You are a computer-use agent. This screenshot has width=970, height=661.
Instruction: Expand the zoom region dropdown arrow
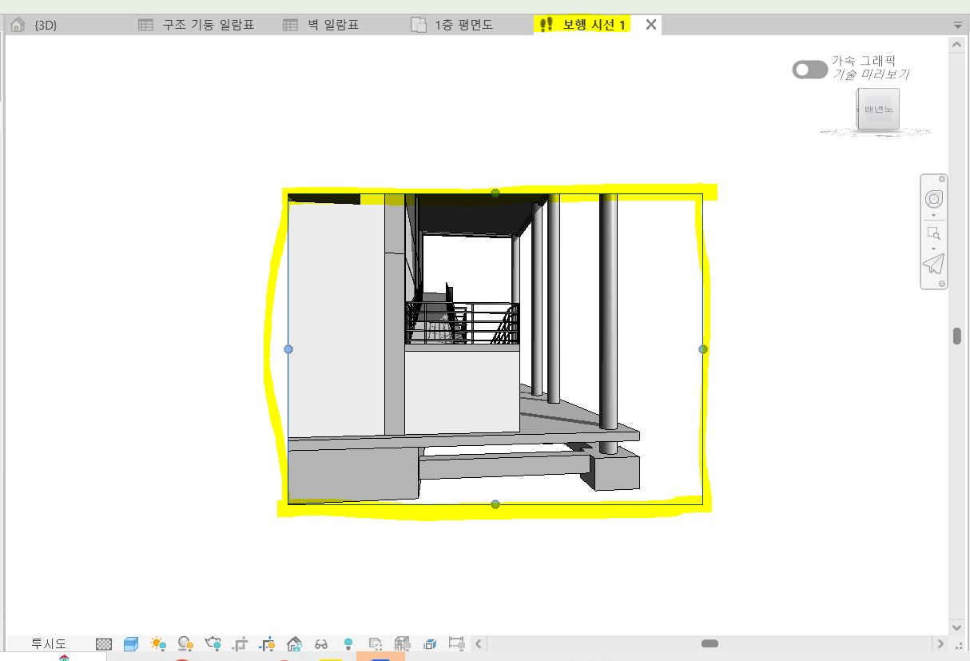click(933, 249)
